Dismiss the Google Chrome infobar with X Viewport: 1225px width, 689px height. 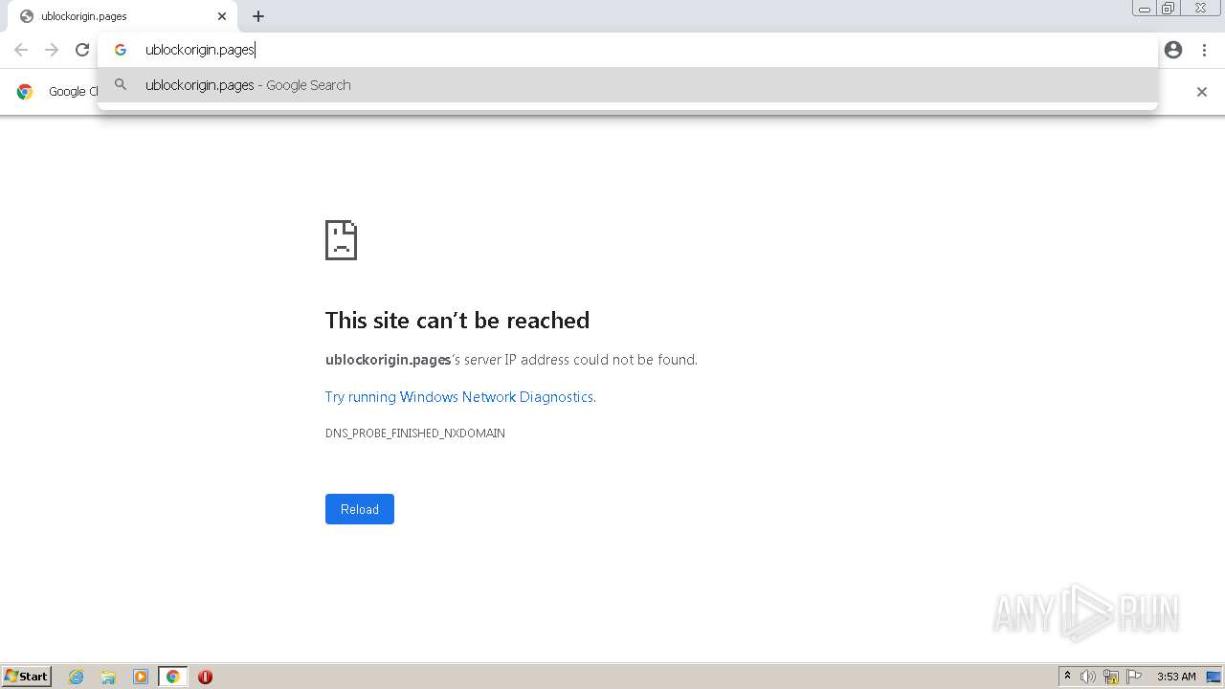(1202, 92)
